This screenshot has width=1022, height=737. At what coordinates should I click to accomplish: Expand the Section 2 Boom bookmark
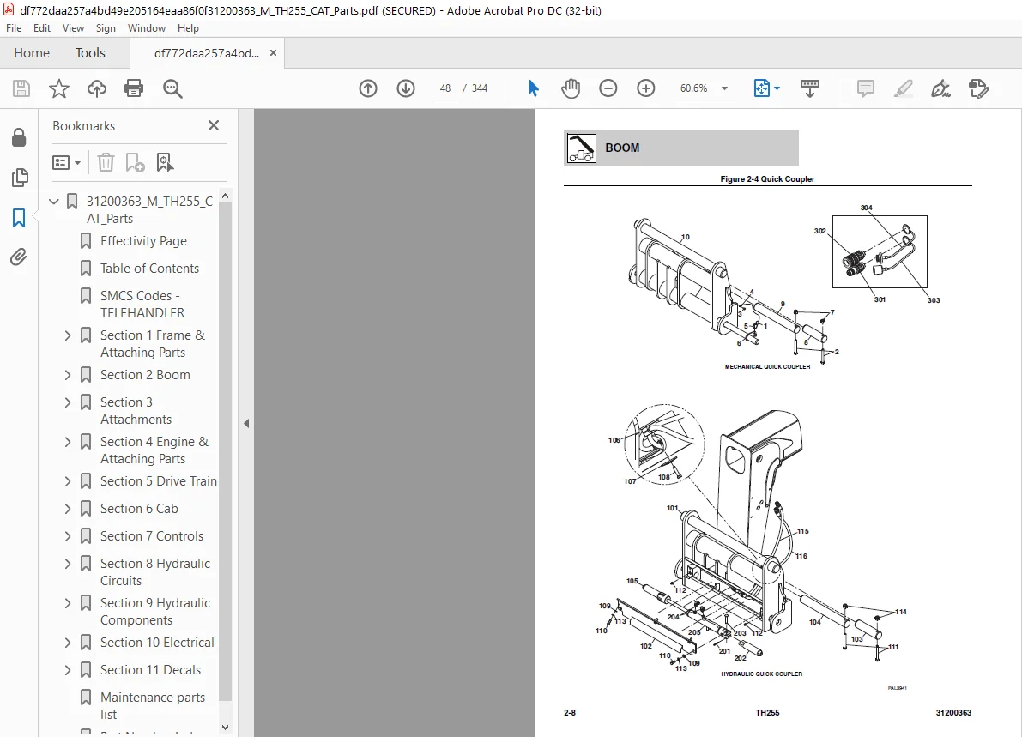click(x=68, y=375)
